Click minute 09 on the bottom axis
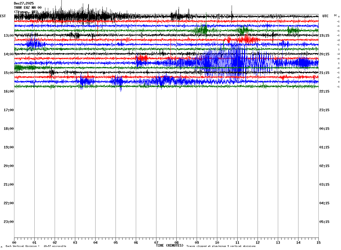 pos(197,242)
